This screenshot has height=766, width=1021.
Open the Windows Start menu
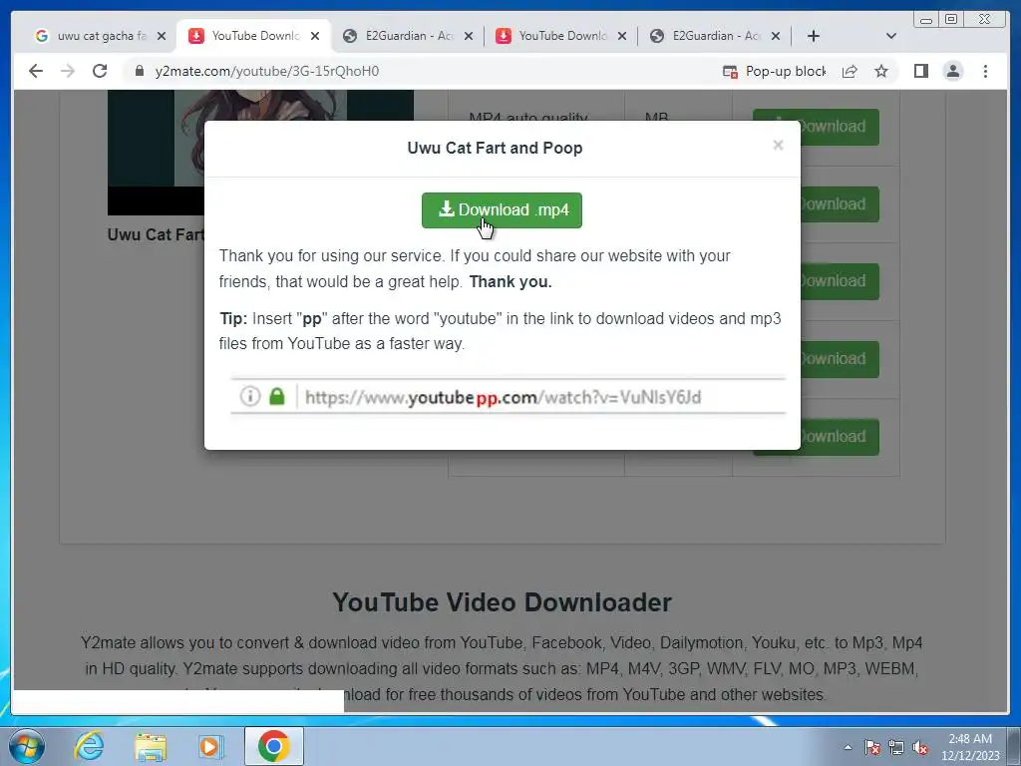pos(27,746)
